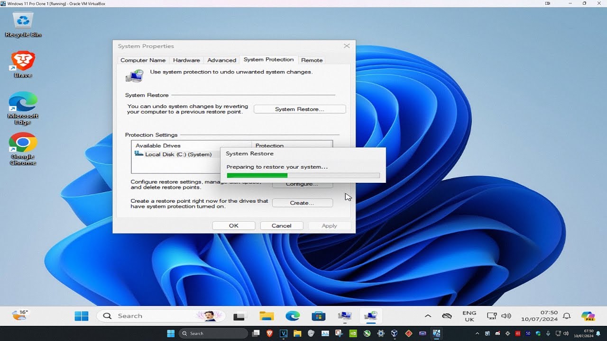Expand hidden icons in host tray
The image size is (607, 341).
pyautogui.click(x=477, y=333)
